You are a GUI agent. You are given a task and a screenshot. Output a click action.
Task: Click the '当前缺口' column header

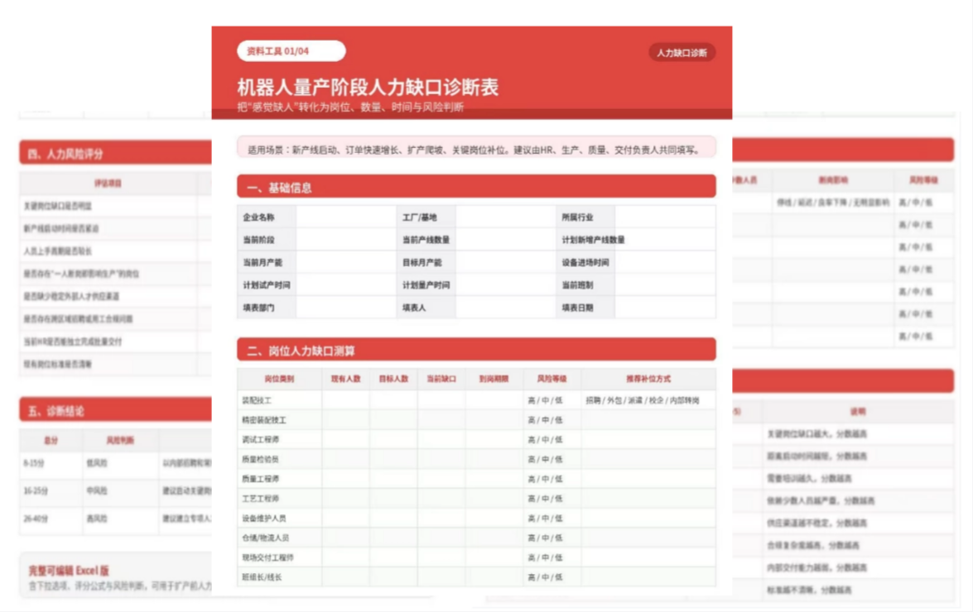tap(441, 379)
